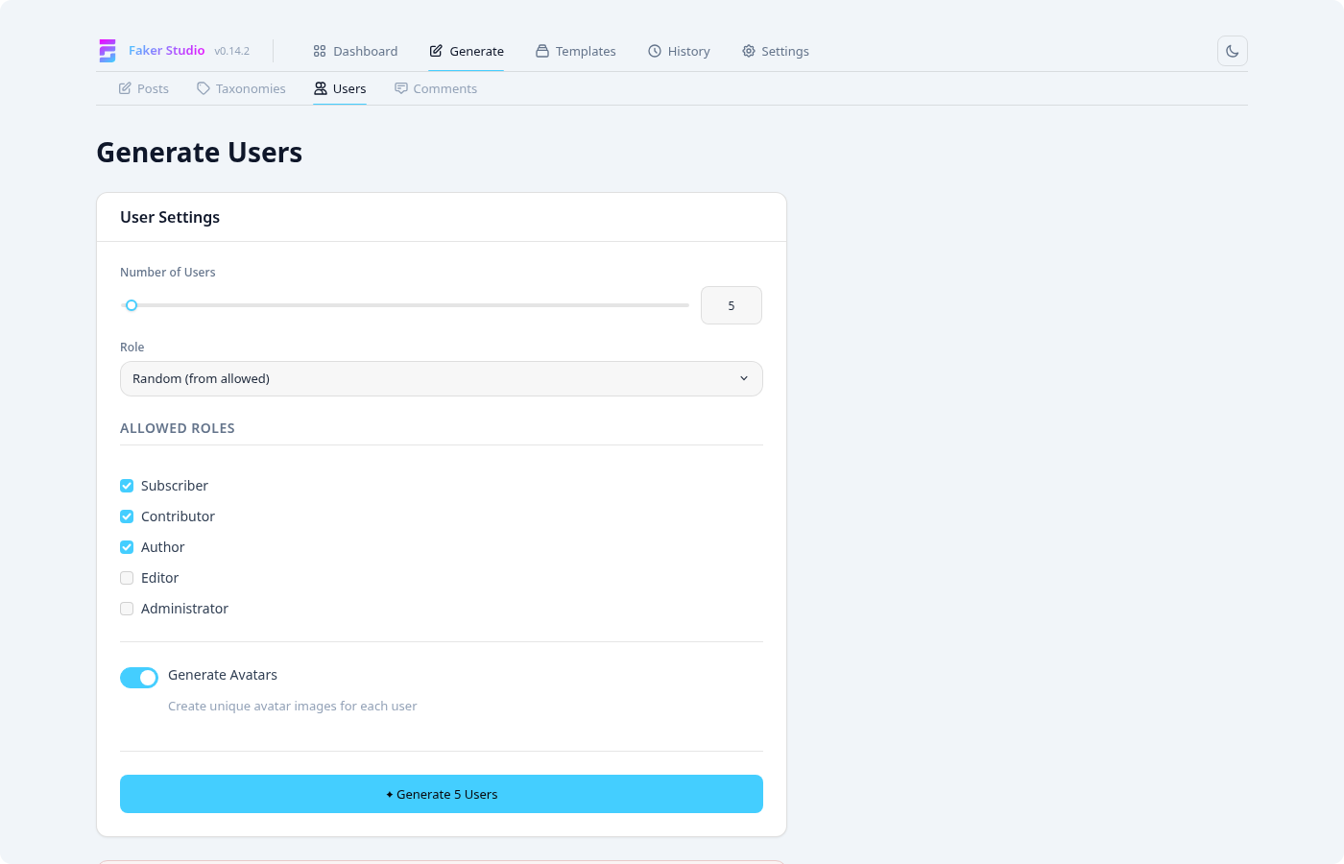
Task: Click the Generate tab label
Action: (x=477, y=51)
